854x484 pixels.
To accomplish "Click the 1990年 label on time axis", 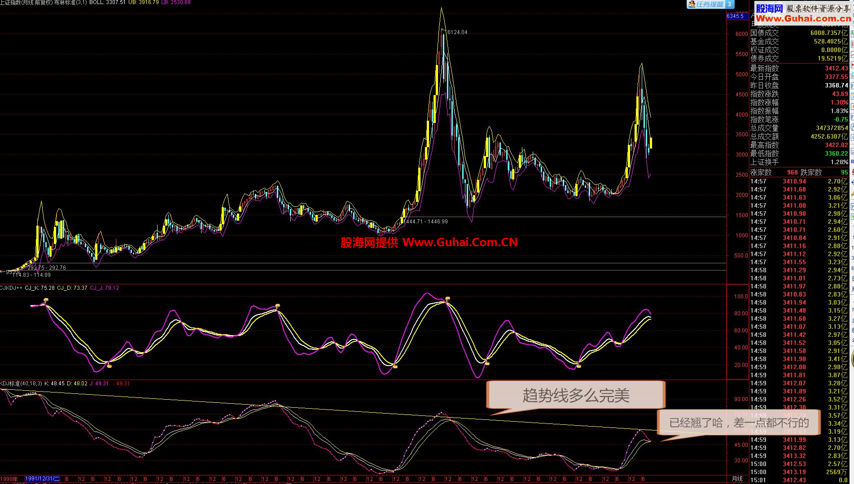I will pos(9,479).
